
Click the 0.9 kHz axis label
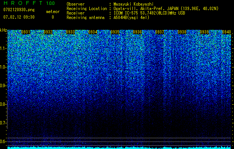pos(3,86)
